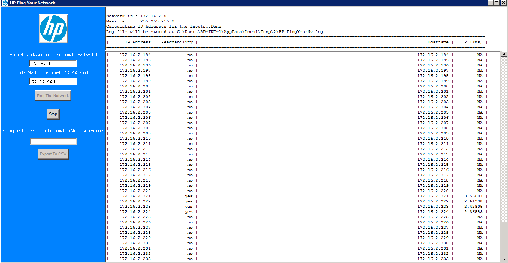Click the Network Address input field
508x263 pixels.
tap(53, 64)
